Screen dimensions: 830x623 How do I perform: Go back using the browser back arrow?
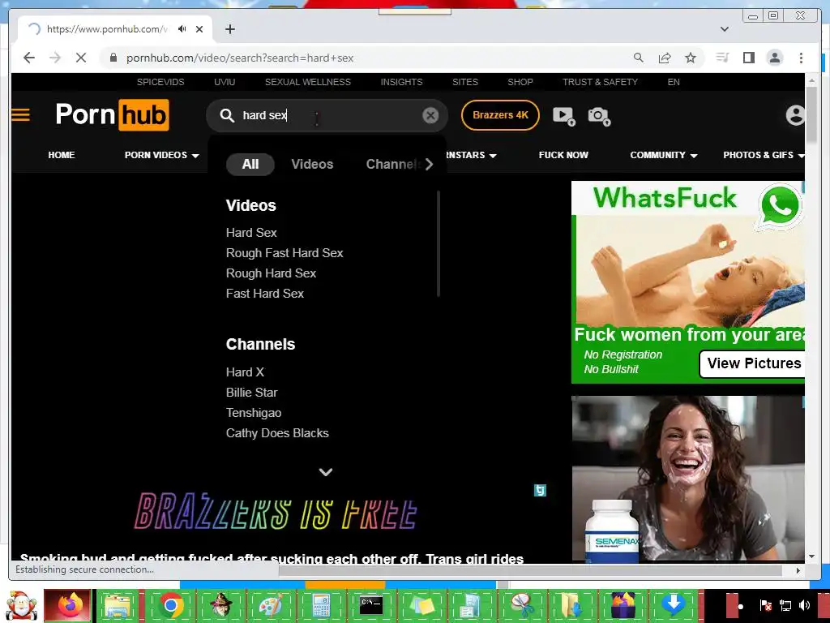click(x=29, y=58)
